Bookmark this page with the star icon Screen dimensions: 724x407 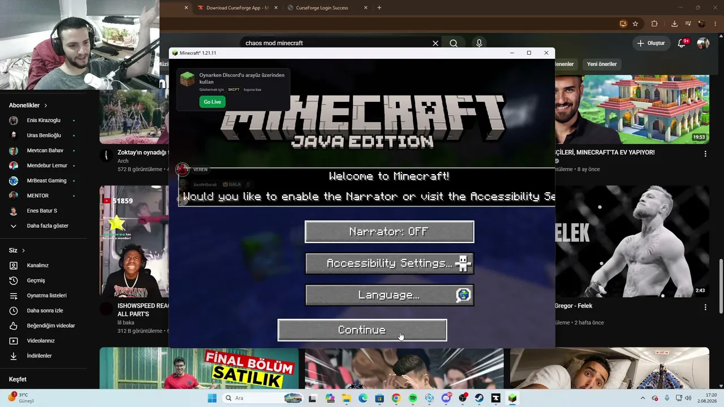pyautogui.click(x=635, y=24)
